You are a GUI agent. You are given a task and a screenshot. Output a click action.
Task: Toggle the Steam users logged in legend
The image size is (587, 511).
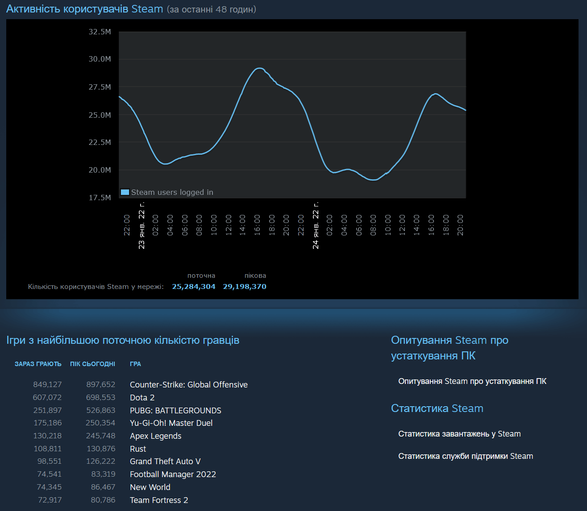tap(172, 192)
